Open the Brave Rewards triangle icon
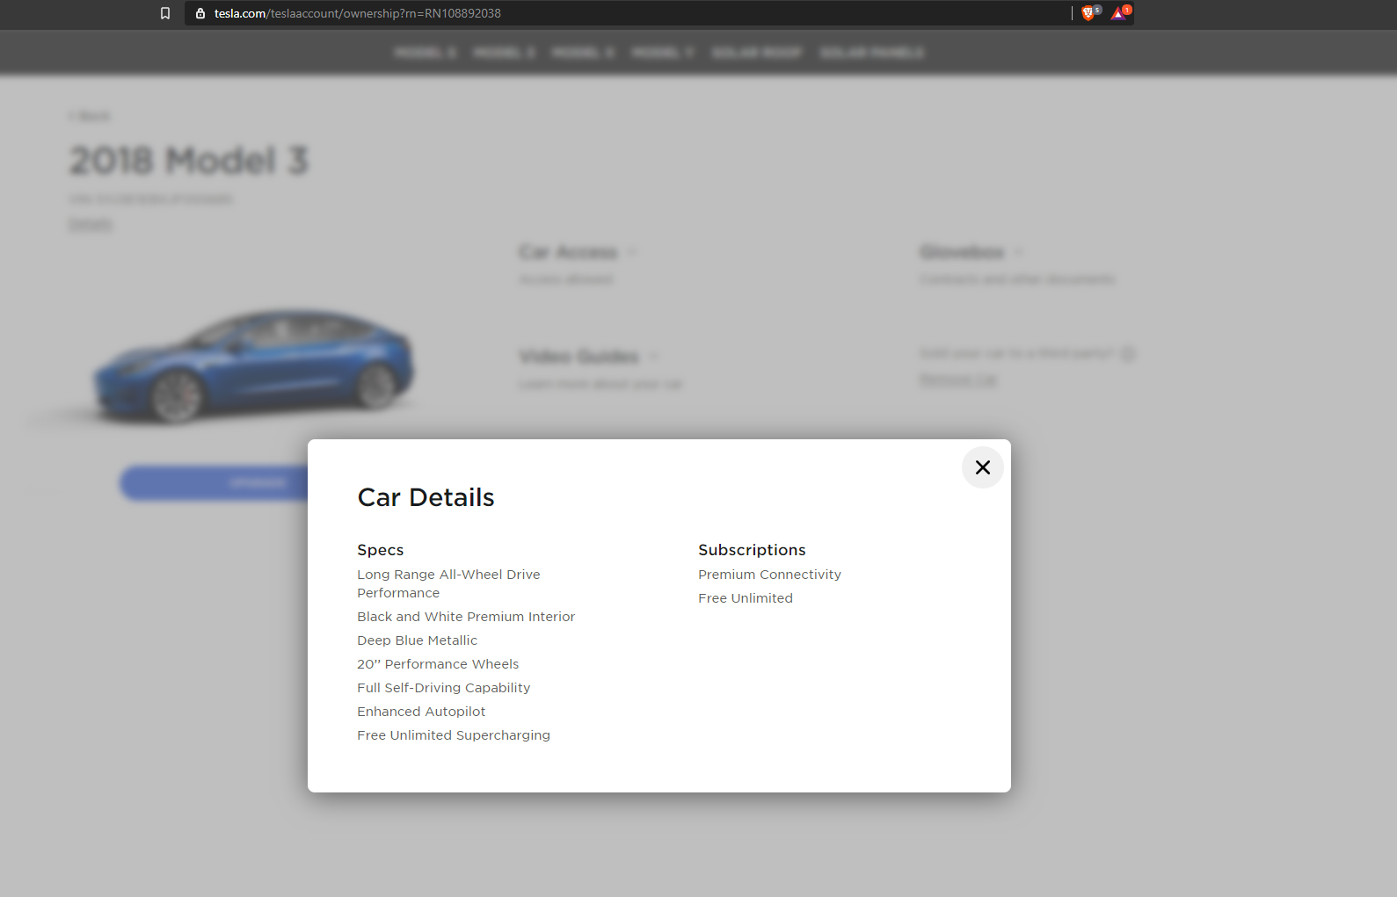Viewport: 1397px width, 897px height. pos(1118,13)
